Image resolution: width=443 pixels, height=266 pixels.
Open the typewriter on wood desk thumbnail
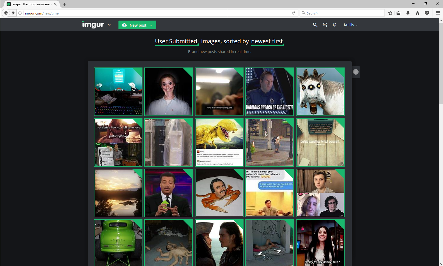pos(320,142)
